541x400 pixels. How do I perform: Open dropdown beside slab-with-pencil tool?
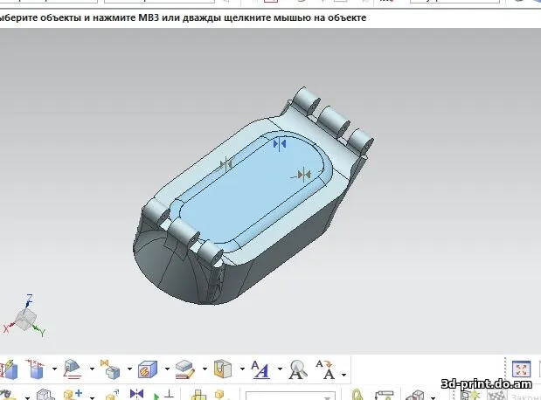(205, 369)
